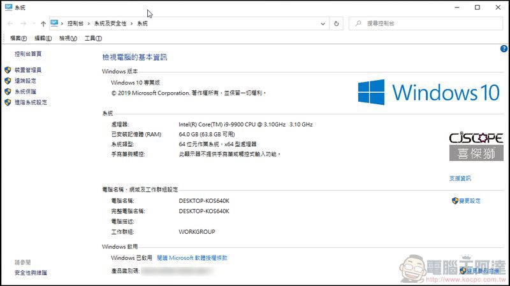Select processor text Intel Core i9-9900

(x=245, y=124)
